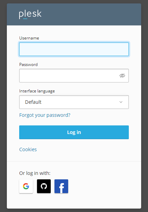Viewport: 148px width, 212px height.
Task: Click the Password label text
Action: (x=28, y=65)
